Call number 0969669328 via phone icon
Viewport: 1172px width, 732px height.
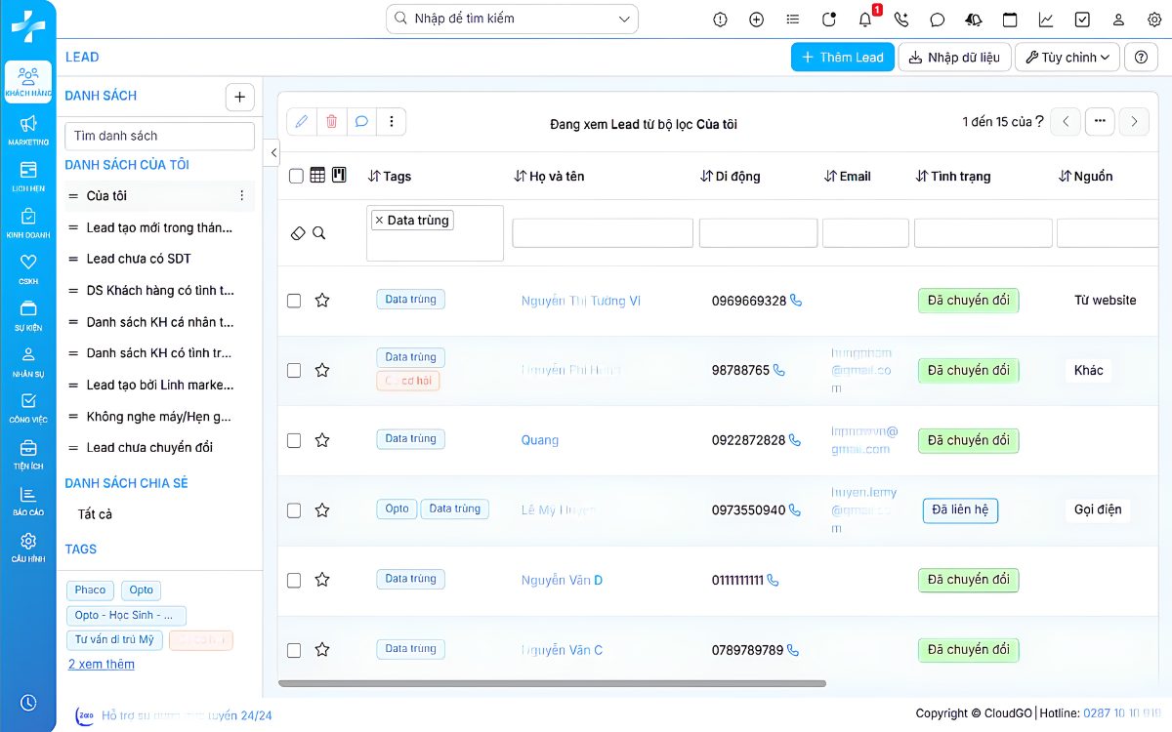(795, 301)
